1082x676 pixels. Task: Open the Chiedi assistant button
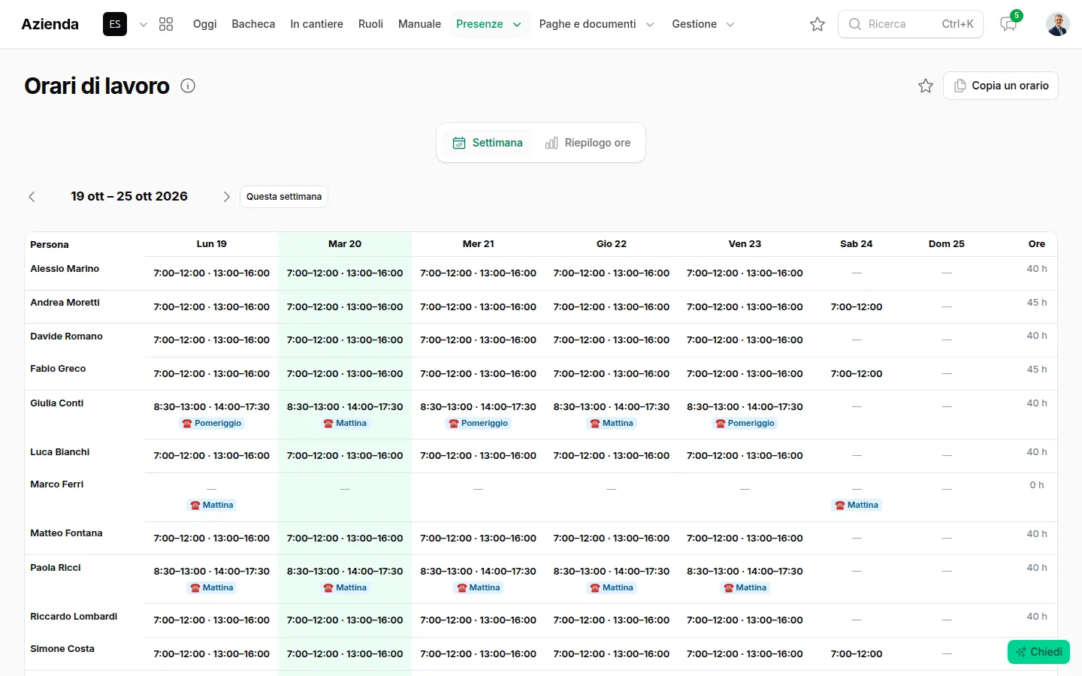(1038, 652)
